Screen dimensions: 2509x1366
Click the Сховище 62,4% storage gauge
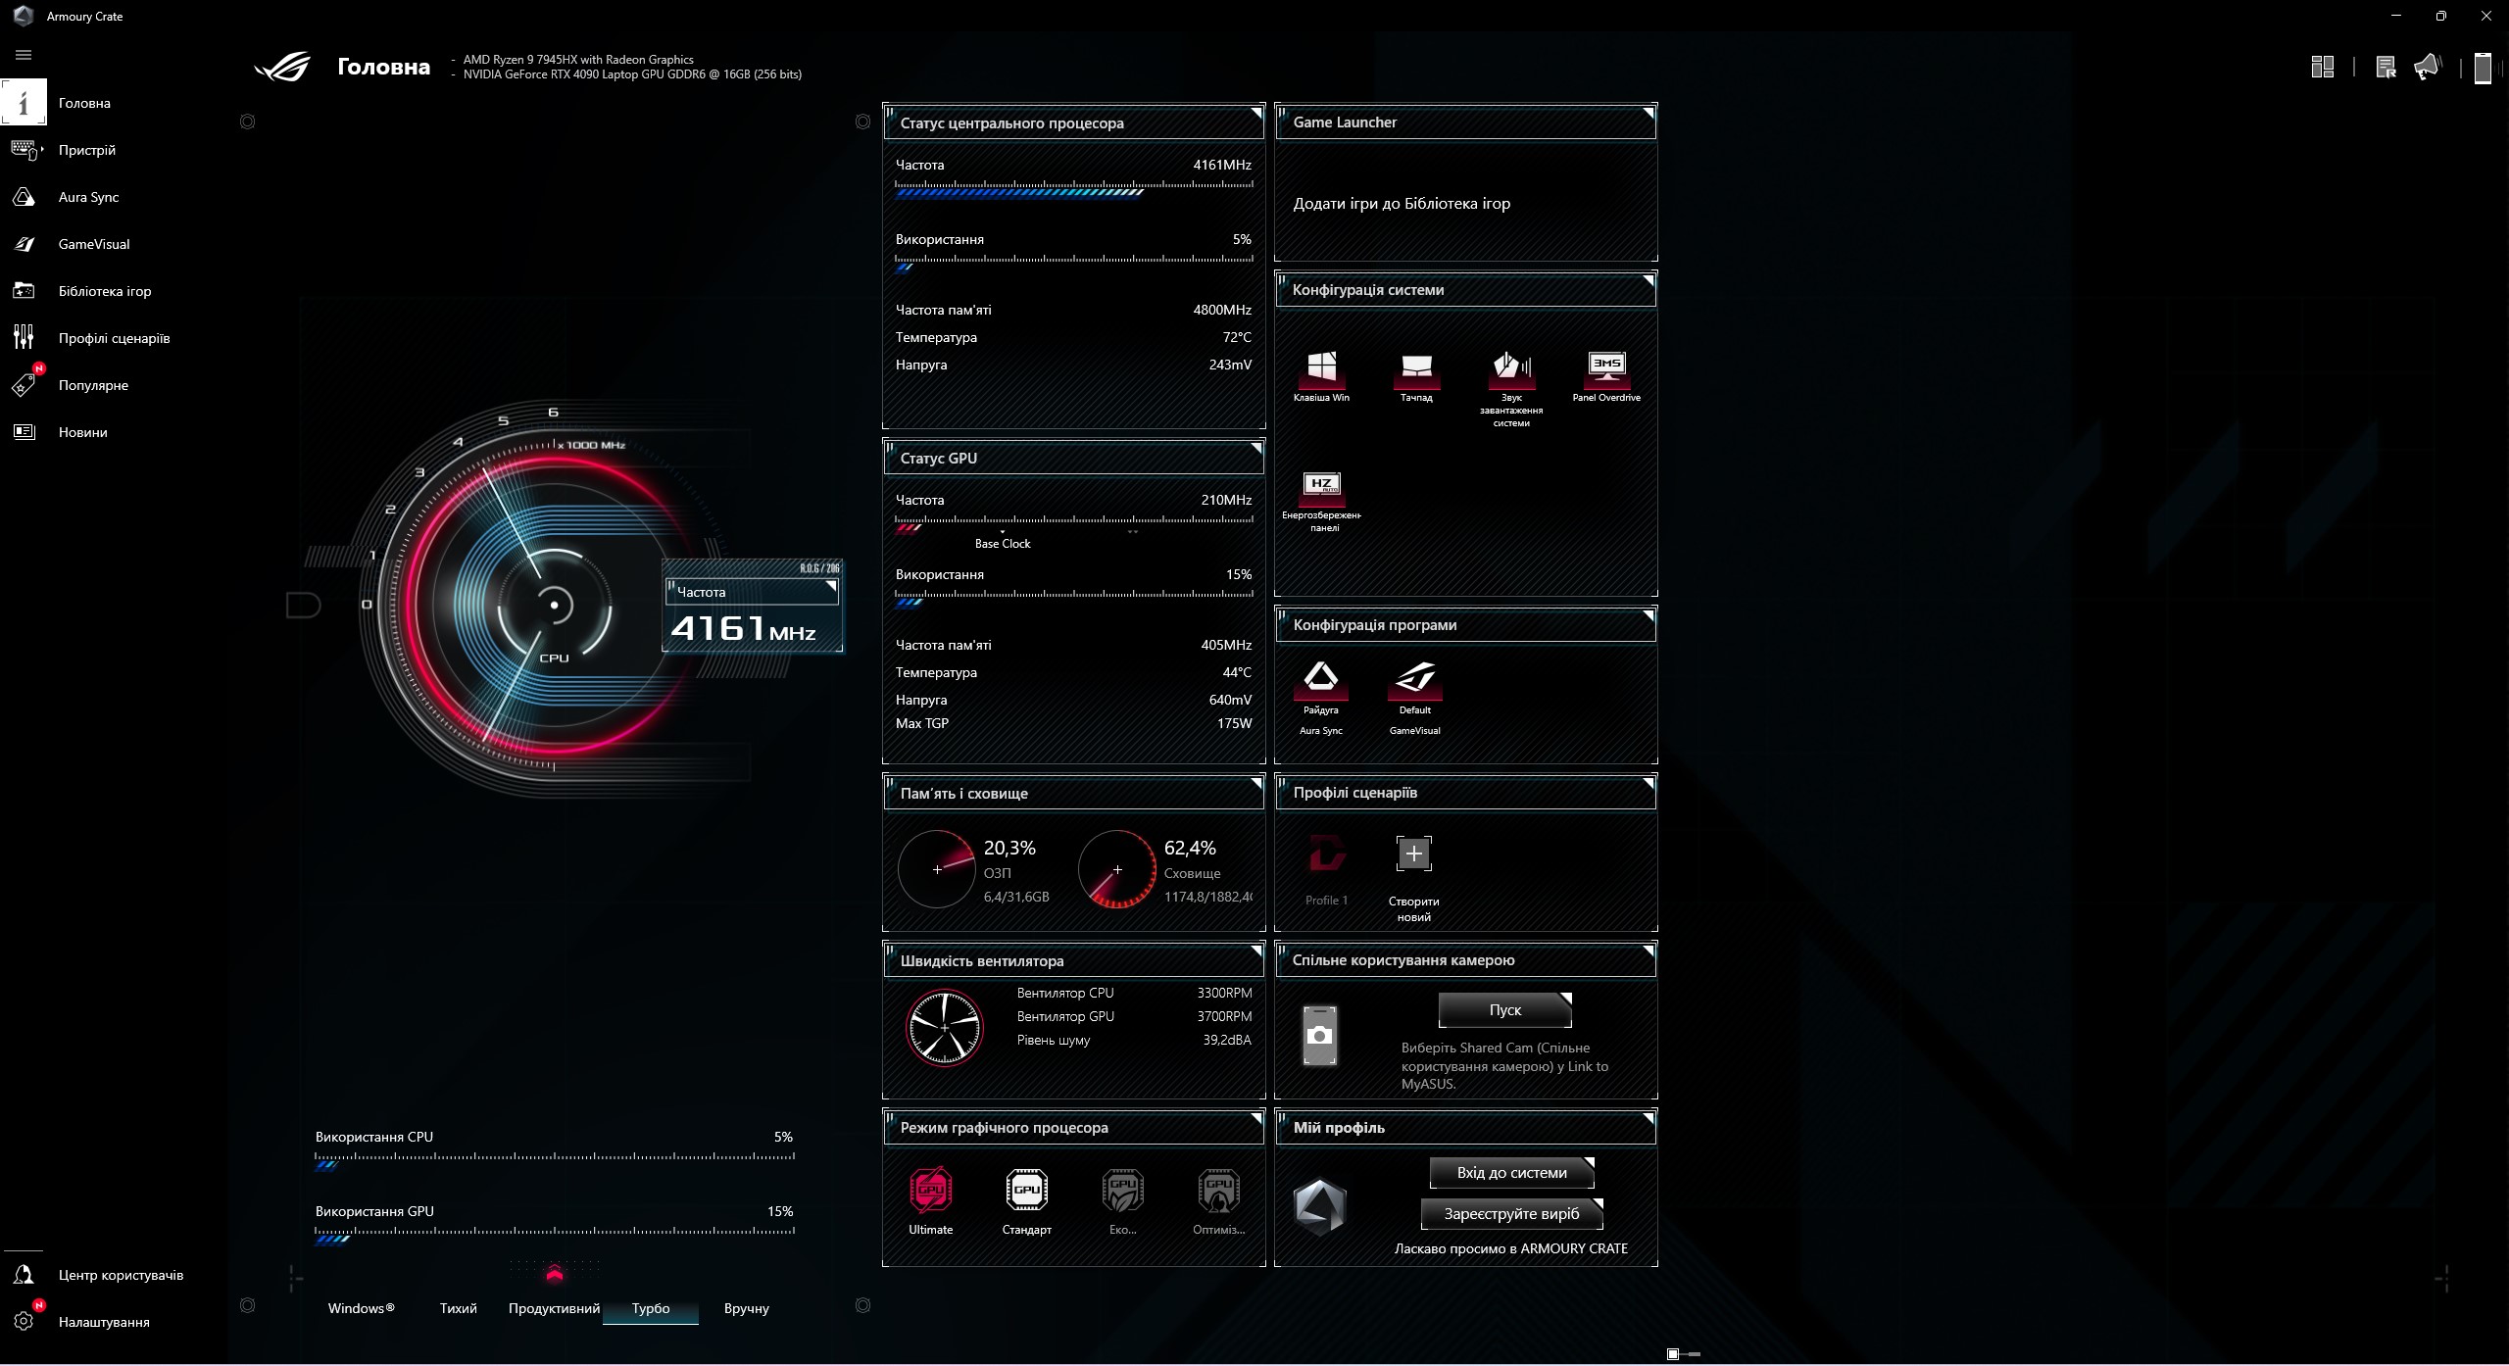click(x=1117, y=869)
